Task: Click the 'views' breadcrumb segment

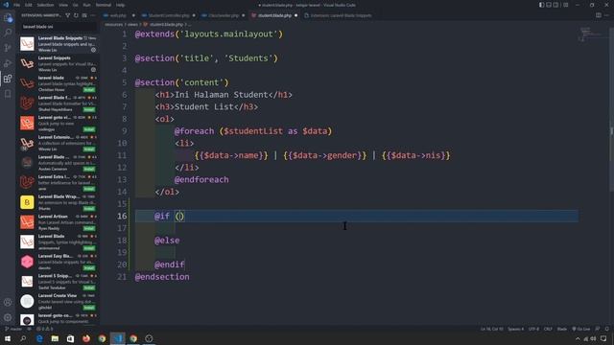Action: pos(132,25)
